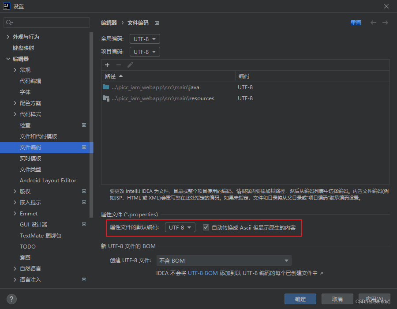Select 实时模板 settings item
The image size is (397, 309).
point(30,158)
